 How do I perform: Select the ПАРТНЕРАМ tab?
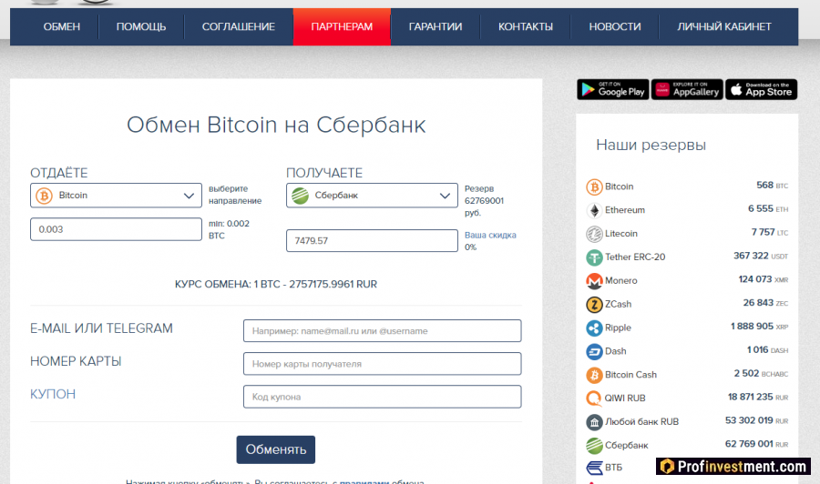pyautogui.click(x=342, y=26)
